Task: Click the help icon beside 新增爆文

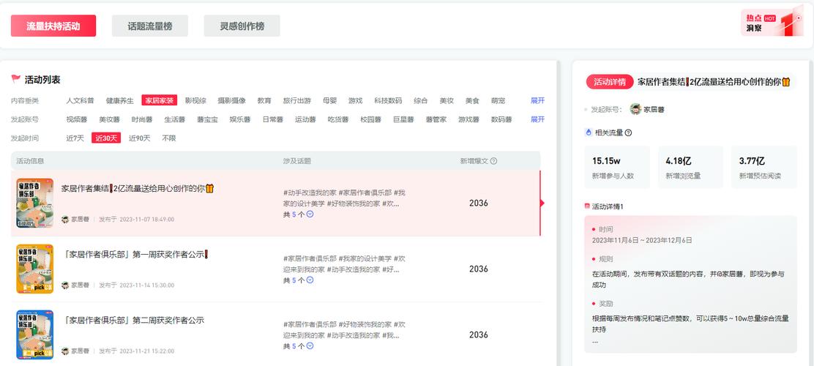Action: pos(493,161)
